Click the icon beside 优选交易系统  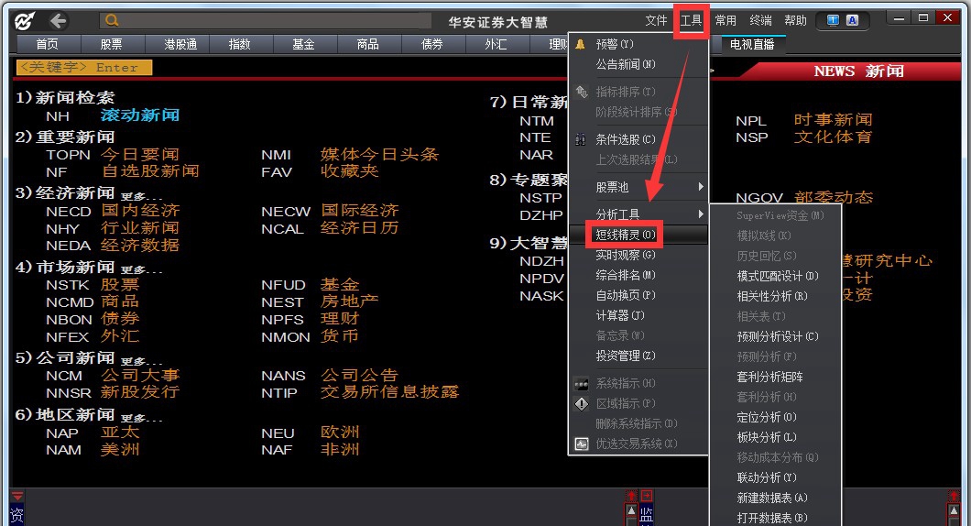(x=581, y=444)
